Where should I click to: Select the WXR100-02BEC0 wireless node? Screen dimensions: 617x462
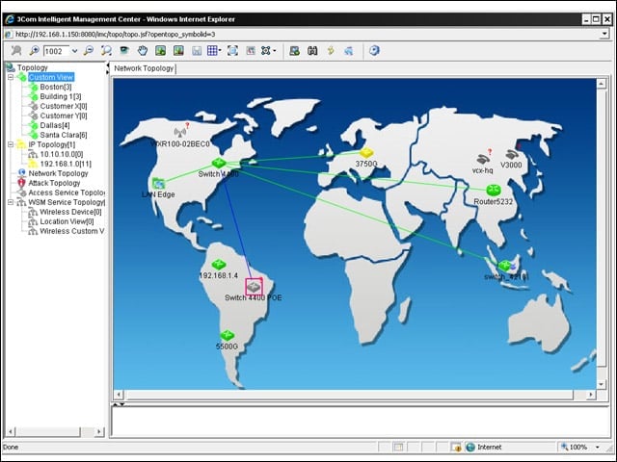(x=180, y=132)
